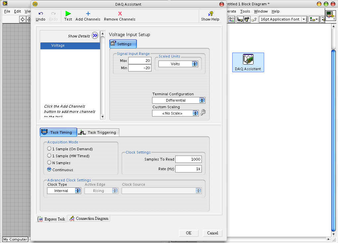The height and width of the screenshot is (243, 338).
Task: Click Block Diagram scroll up arrow
Action: point(333,26)
